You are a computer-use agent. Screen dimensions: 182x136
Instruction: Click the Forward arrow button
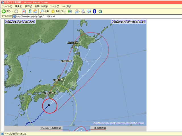[16, 11]
